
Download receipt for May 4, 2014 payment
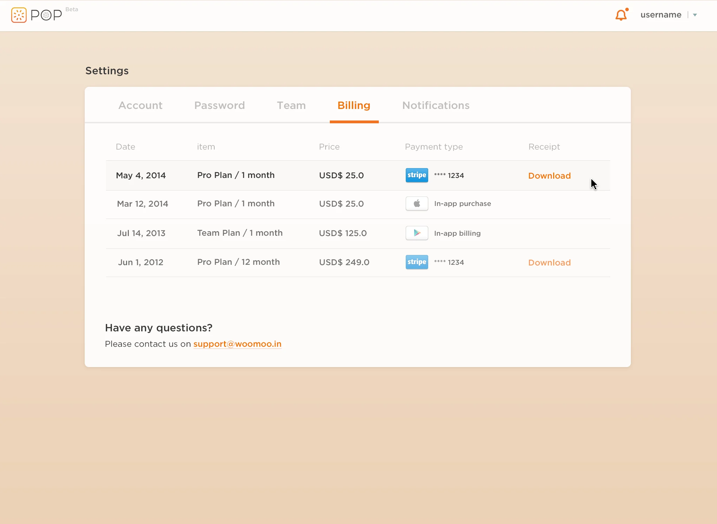(x=549, y=176)
